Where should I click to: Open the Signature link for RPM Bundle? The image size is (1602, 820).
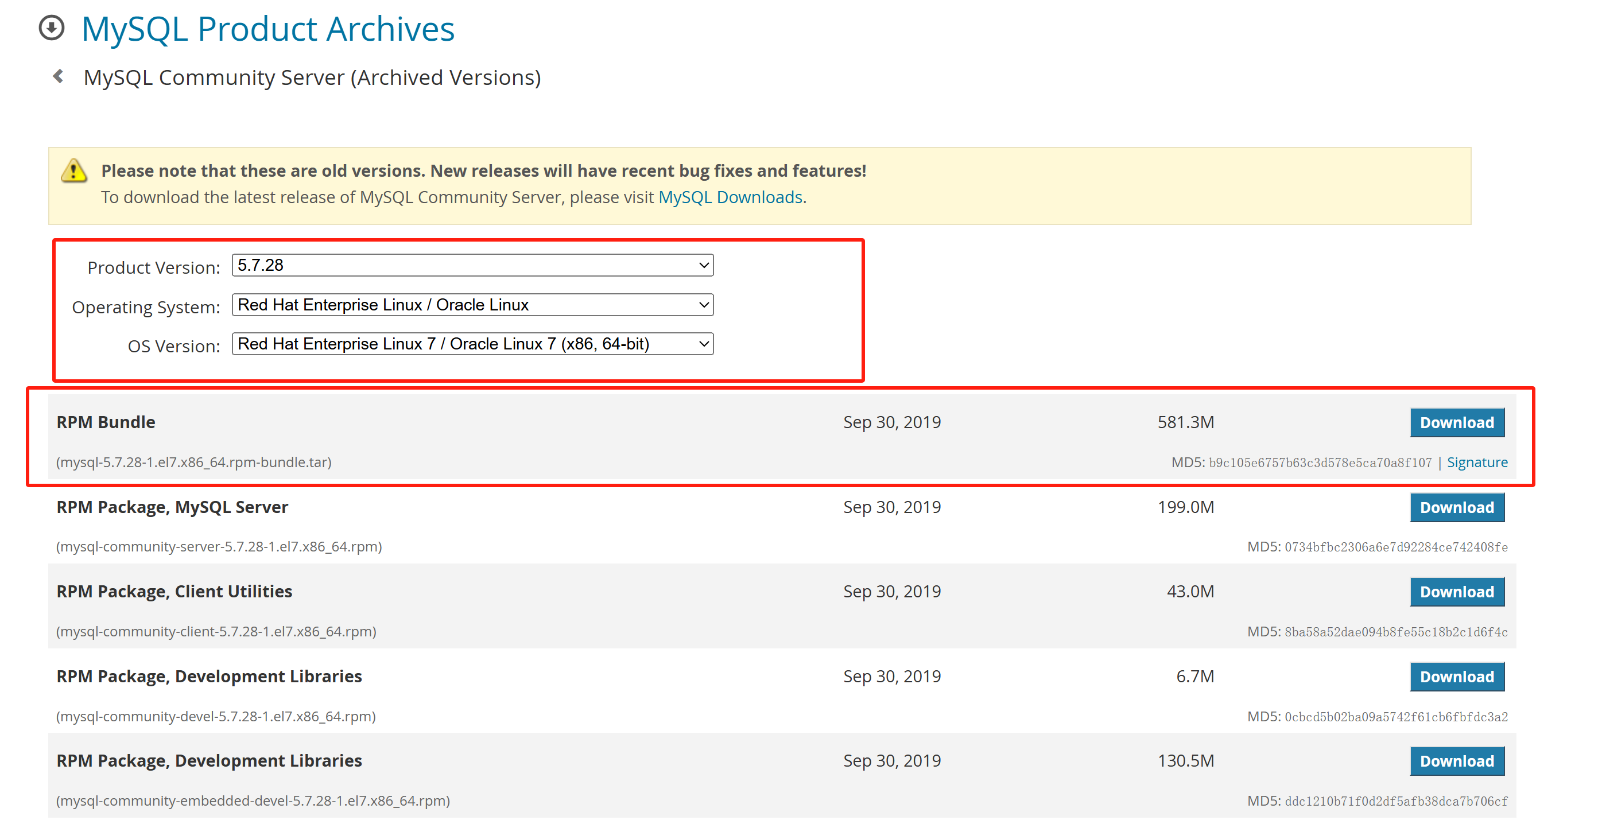[1476, 463]
